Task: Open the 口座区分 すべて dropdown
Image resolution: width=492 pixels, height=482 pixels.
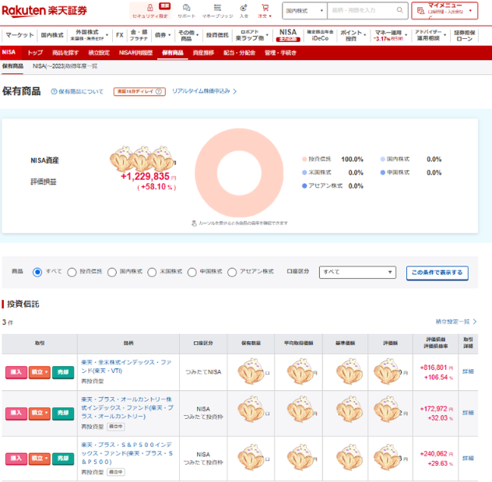Action: click(357, 272)
